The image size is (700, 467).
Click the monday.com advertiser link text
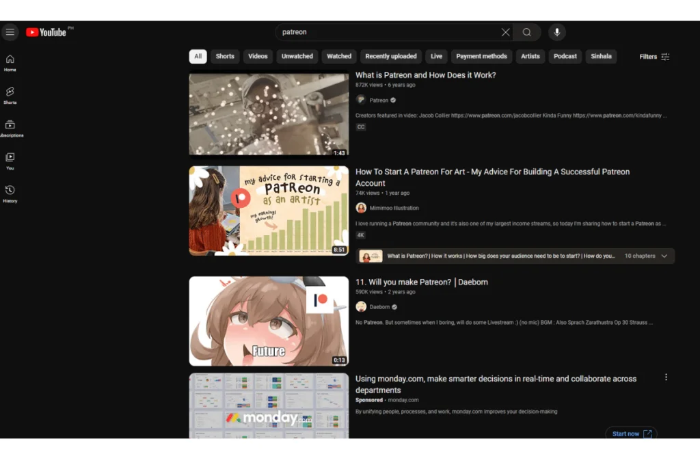(403, 400)
